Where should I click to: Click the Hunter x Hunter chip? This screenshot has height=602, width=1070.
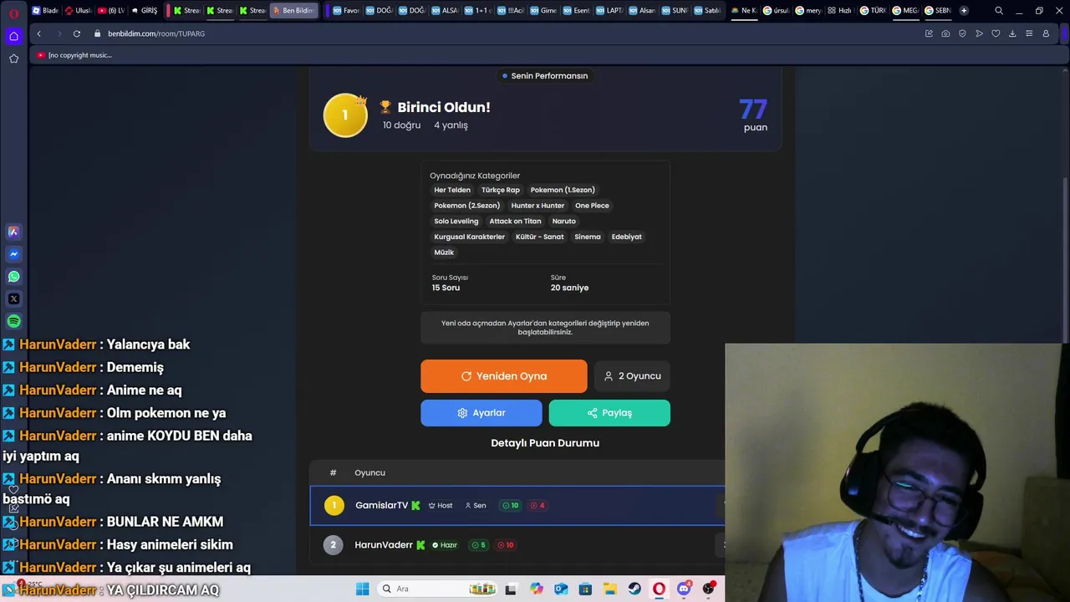click(x=538, y=206)
